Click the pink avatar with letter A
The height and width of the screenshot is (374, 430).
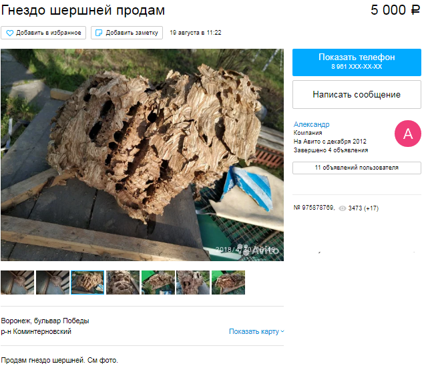[x=408, y=134]
